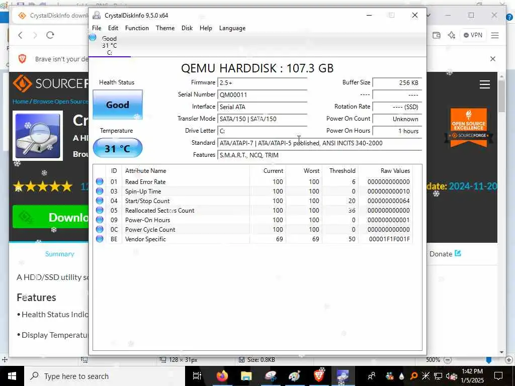Screen dimensions: 515x386
Task: Open the Brave browser hamburger menu
Action: tap(495, 35)
